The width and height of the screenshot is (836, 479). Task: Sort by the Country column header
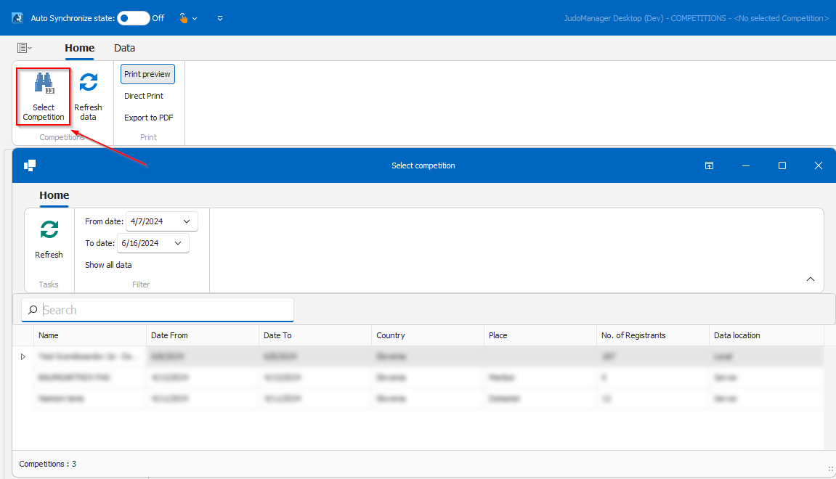click(x=428, y=335)
